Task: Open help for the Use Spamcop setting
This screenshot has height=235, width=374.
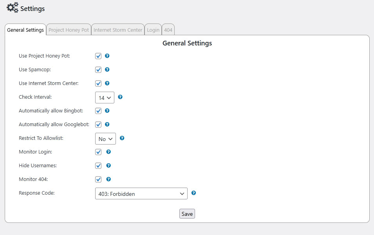Action: (x=107, y=70)
